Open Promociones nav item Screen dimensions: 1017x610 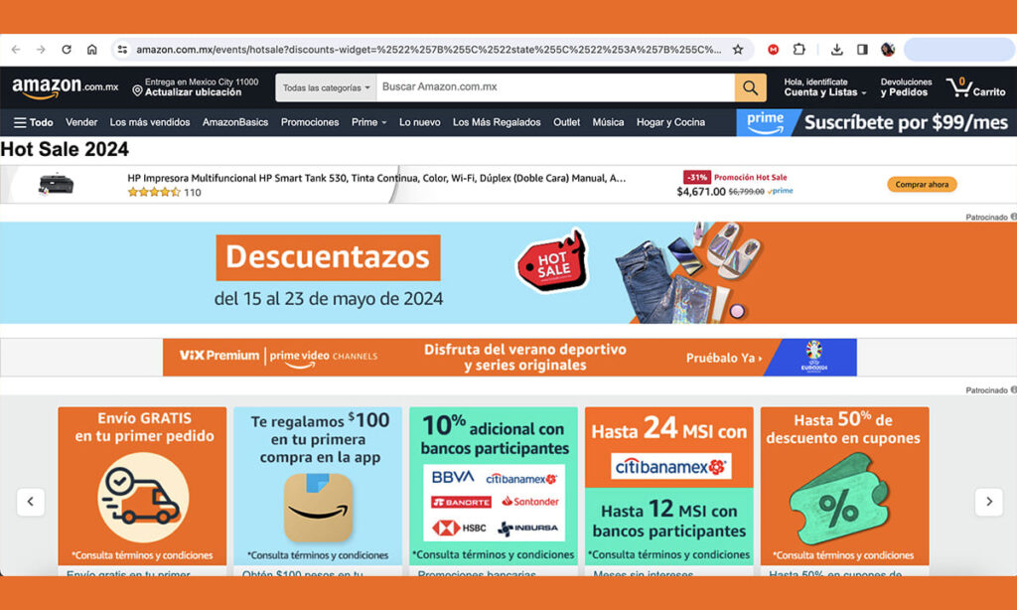pos(310,122)
